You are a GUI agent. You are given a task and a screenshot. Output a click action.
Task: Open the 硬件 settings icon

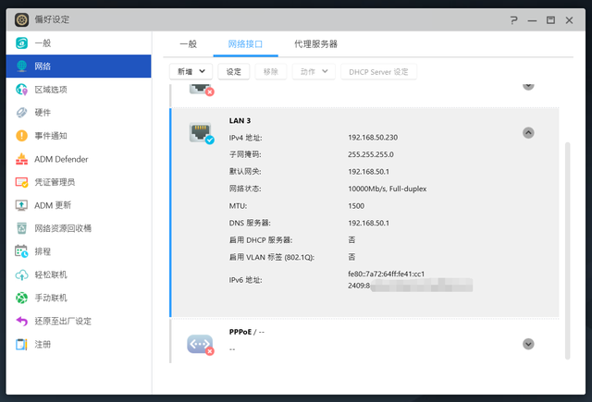[x=22, y=113]
